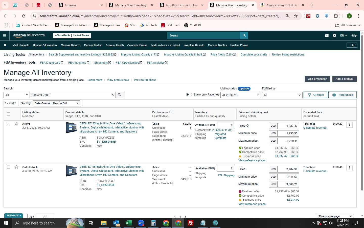Open Inventory Reports in nav bar
Screen dimensions: 364x228
pos(194,45)
